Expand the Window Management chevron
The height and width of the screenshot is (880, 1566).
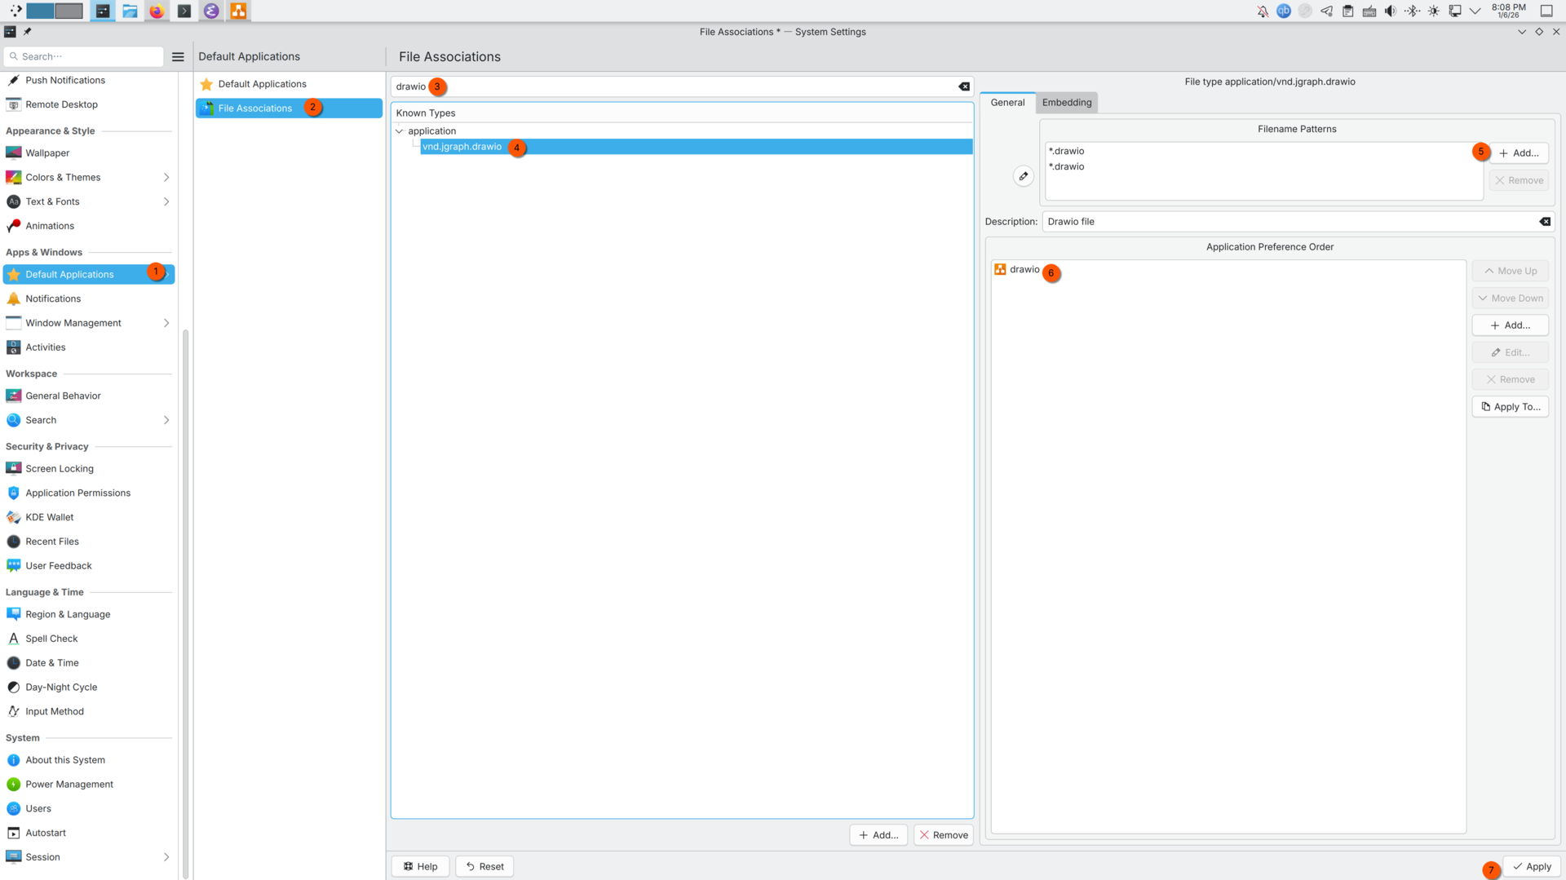point(166,323)
